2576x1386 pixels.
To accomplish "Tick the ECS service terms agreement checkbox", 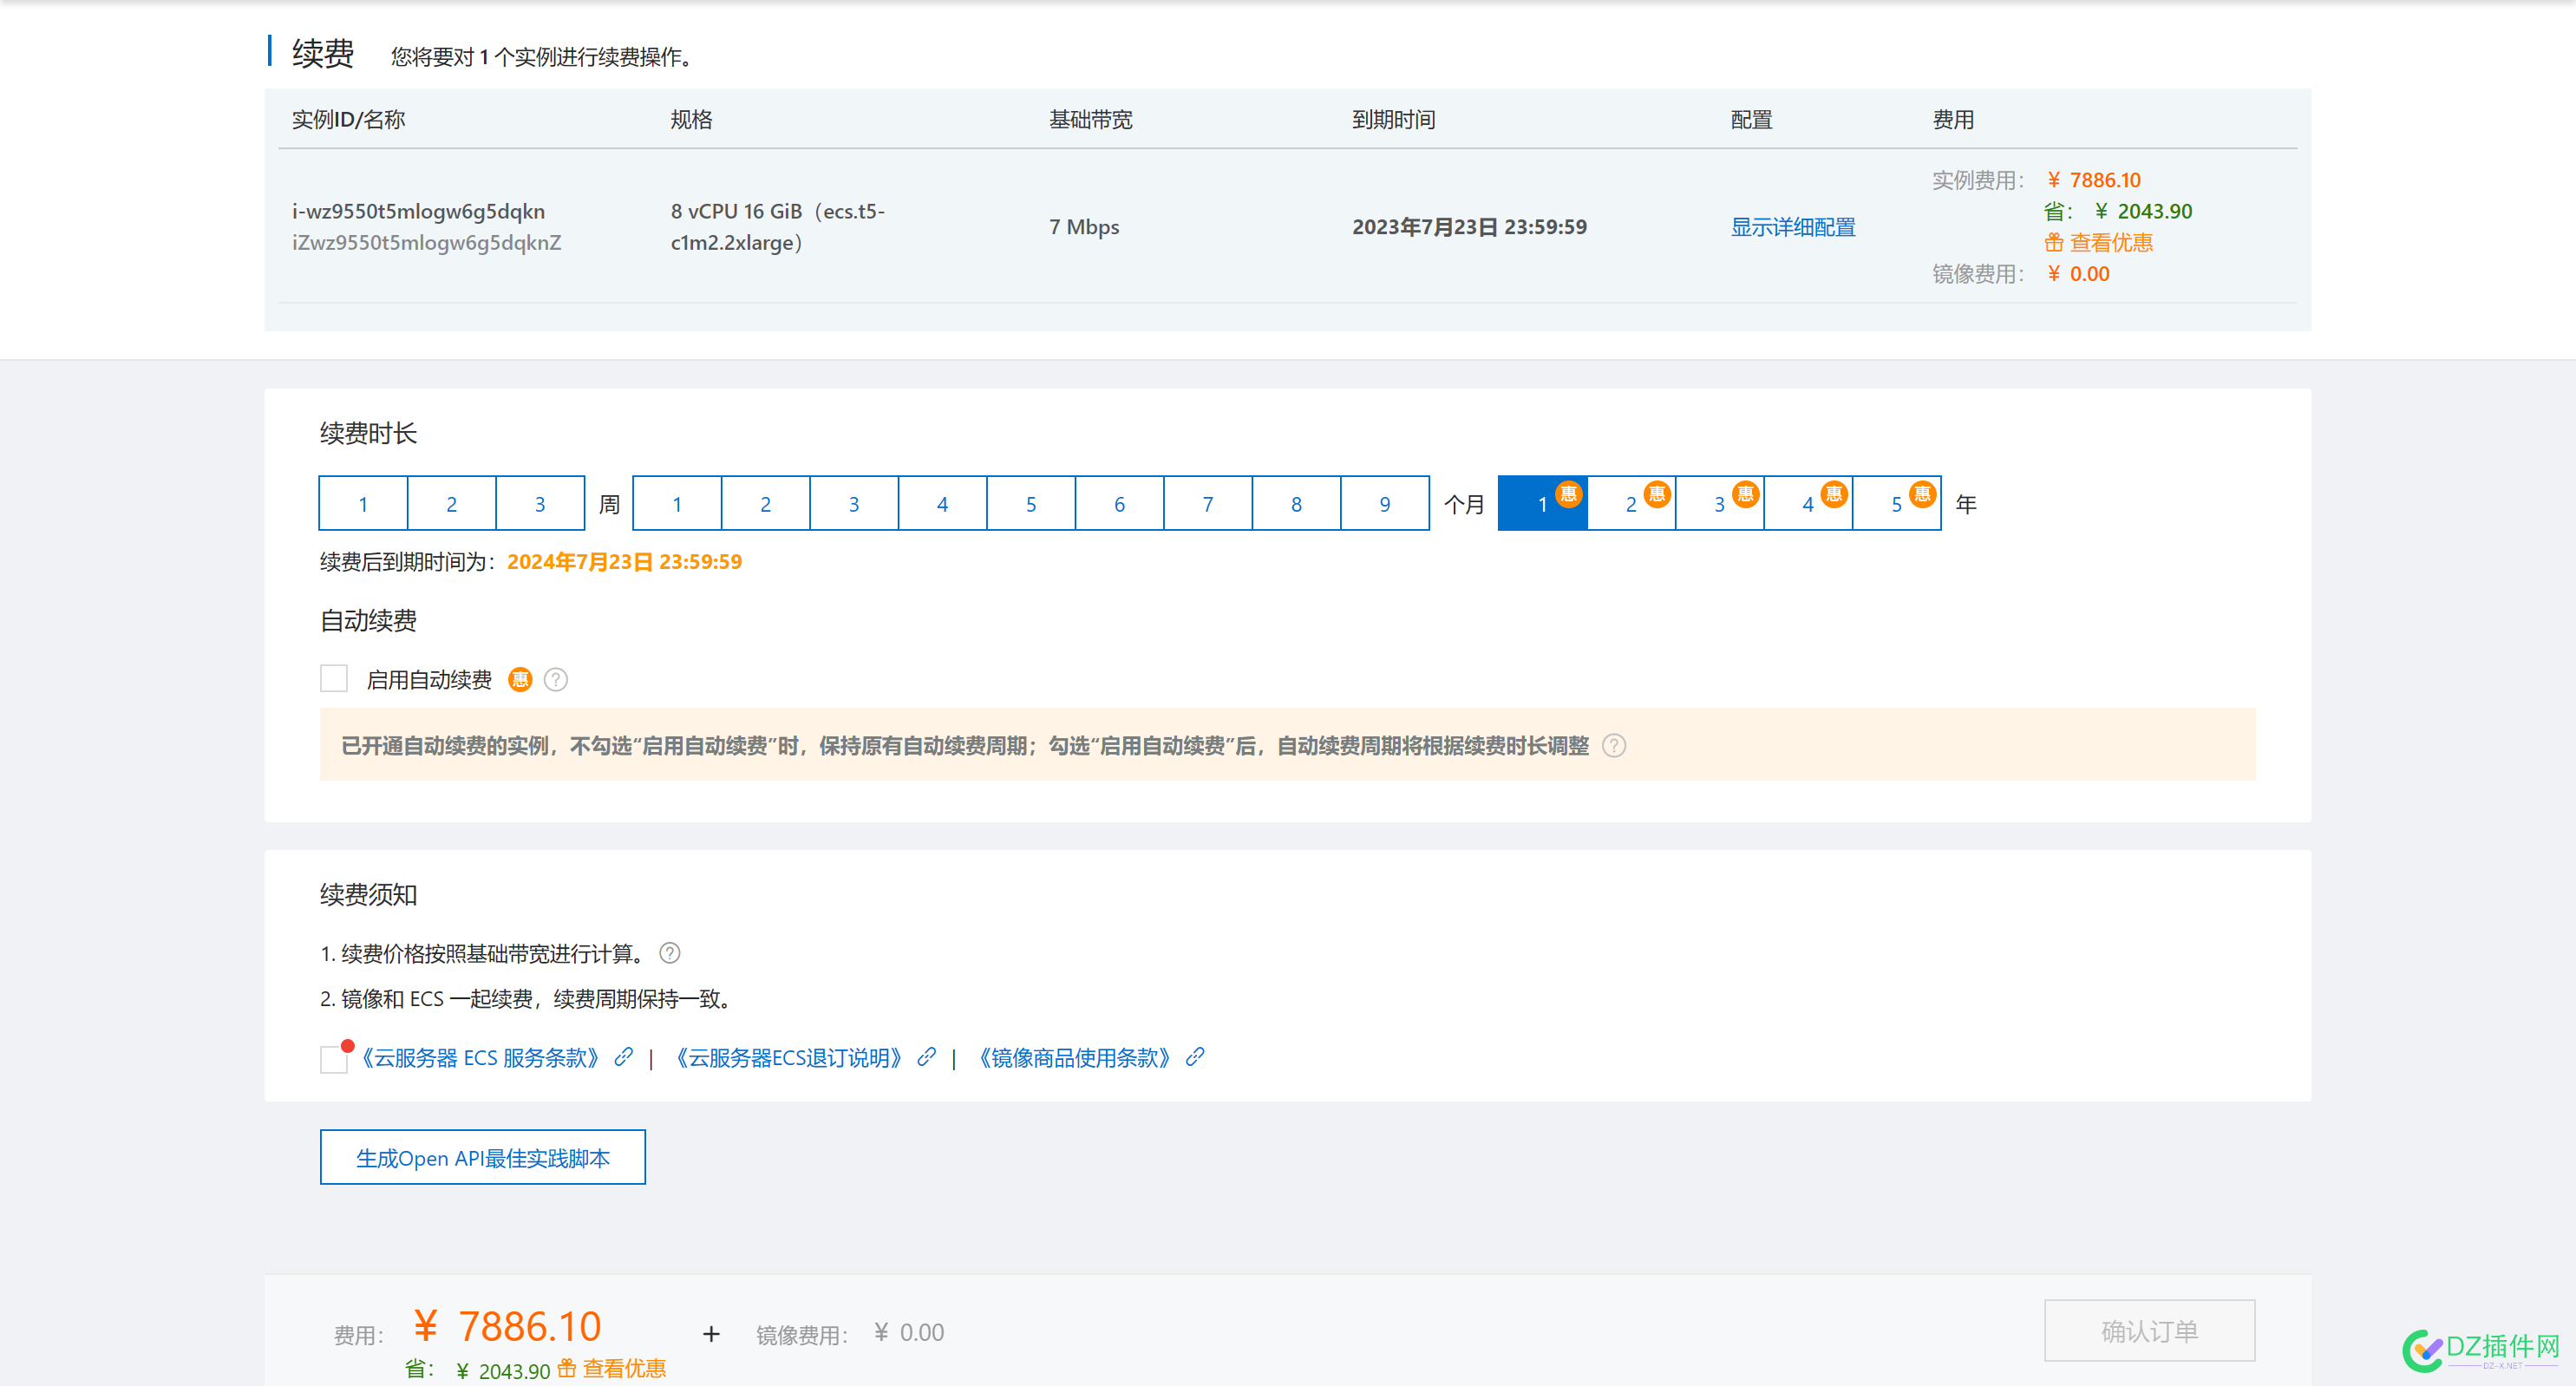I will (334, 1059).
